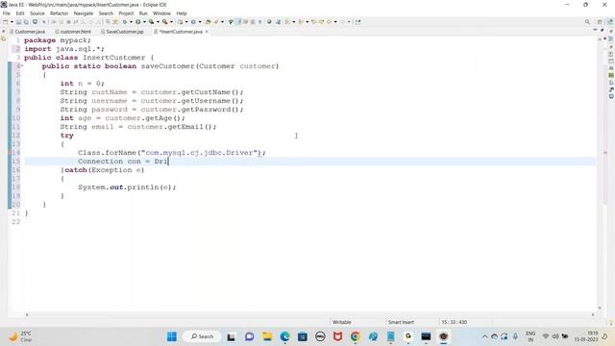Viewport: 615px width, 346px height.
Task: Click the Debug toolbar icon
Action: [x=125, y=22]
